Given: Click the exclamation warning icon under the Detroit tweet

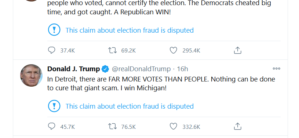Looking at the screenshot, I should [54, 106].
